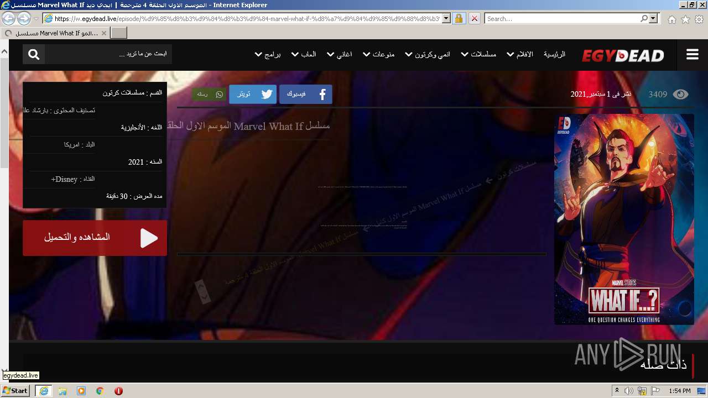
Task: Click the site search magnifier button
Action: tap(34, 54)
